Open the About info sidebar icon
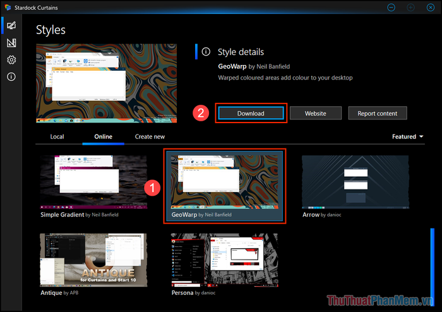 click(11, 76)
